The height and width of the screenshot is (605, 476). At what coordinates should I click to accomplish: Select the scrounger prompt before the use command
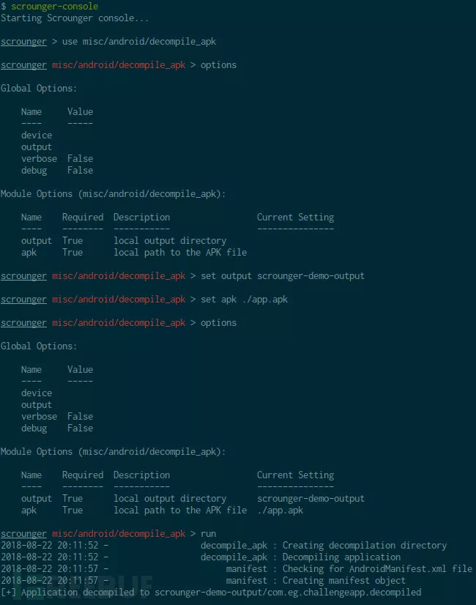pyautogui.click(x=23, y=41)
